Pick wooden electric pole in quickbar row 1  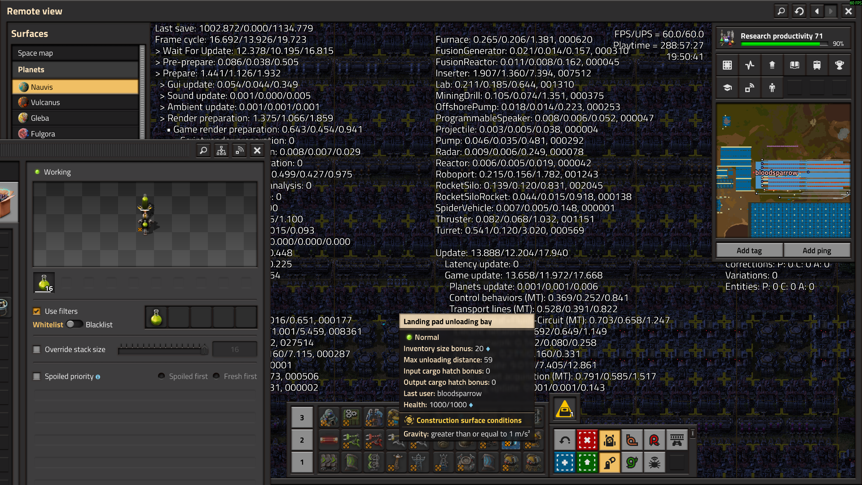click(x=396, y=463)
